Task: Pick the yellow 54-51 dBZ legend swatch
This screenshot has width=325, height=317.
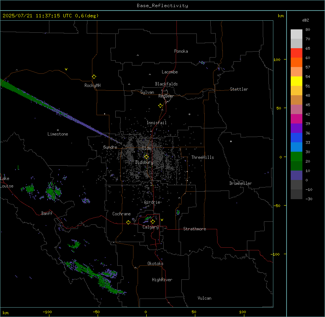Action: (x=296, y=81)
